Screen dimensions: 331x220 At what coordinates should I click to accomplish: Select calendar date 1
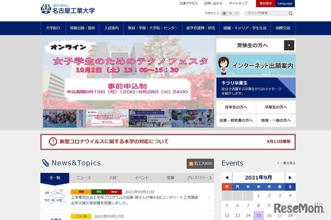click(x=259, y=196)
